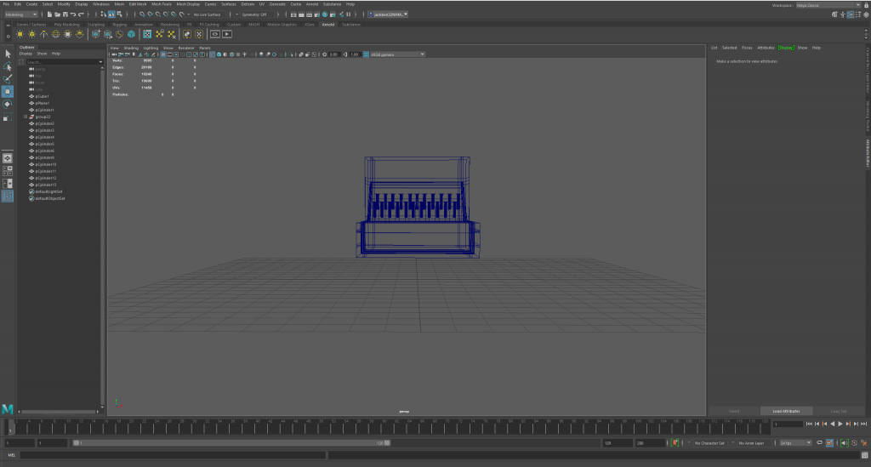Toggle loop playback mode icon
871x467 pixels.
click(x=818, y=443)
